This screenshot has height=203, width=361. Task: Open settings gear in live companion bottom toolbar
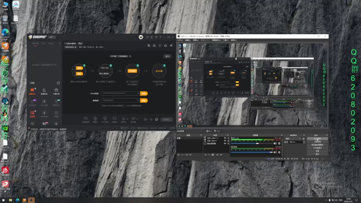pos(157,120)
